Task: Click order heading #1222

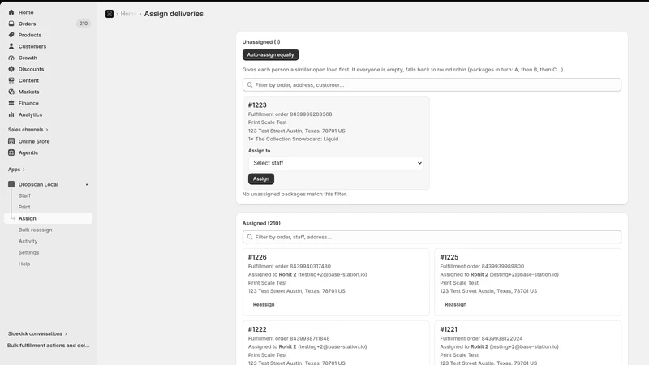Action: click(257, 329)
